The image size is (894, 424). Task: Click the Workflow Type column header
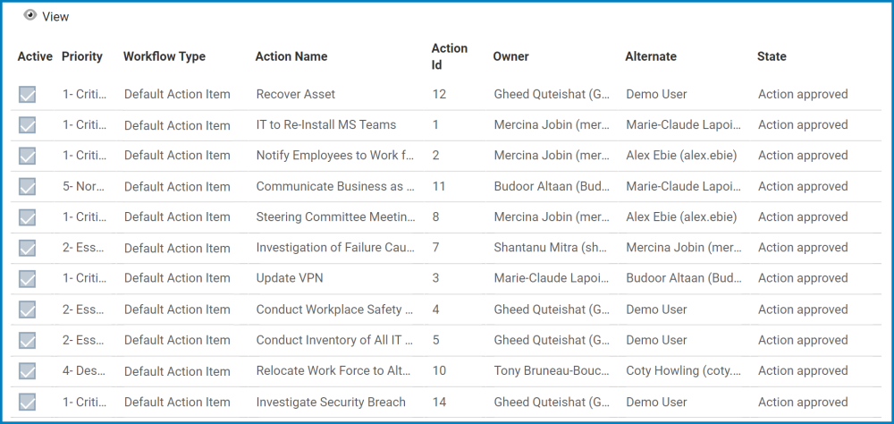(164, 56)
